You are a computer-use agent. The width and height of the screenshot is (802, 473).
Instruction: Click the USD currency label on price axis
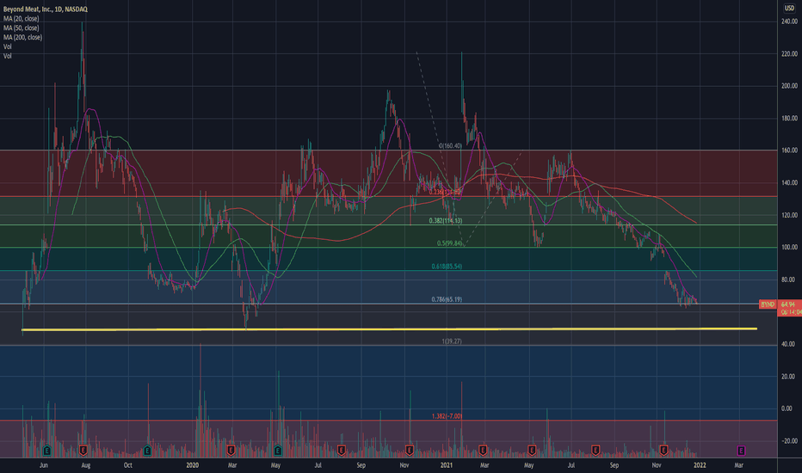tap(790, 9)
